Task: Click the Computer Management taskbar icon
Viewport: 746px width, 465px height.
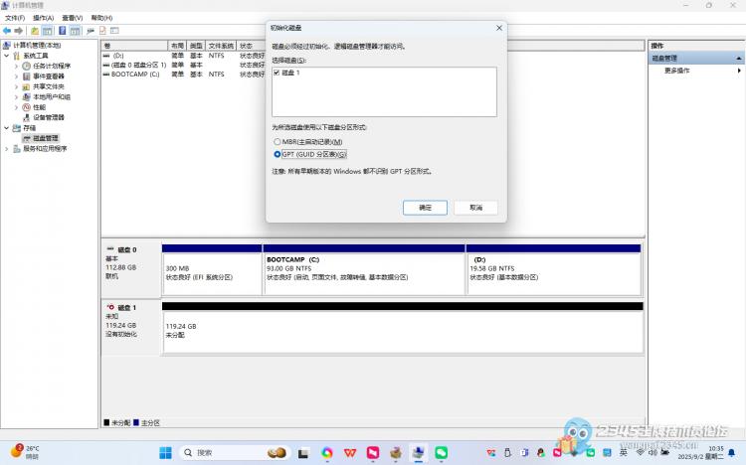Action: (419, 453)
